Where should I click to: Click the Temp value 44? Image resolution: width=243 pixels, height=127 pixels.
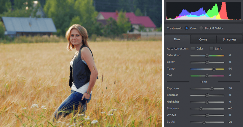click(230, 69)
